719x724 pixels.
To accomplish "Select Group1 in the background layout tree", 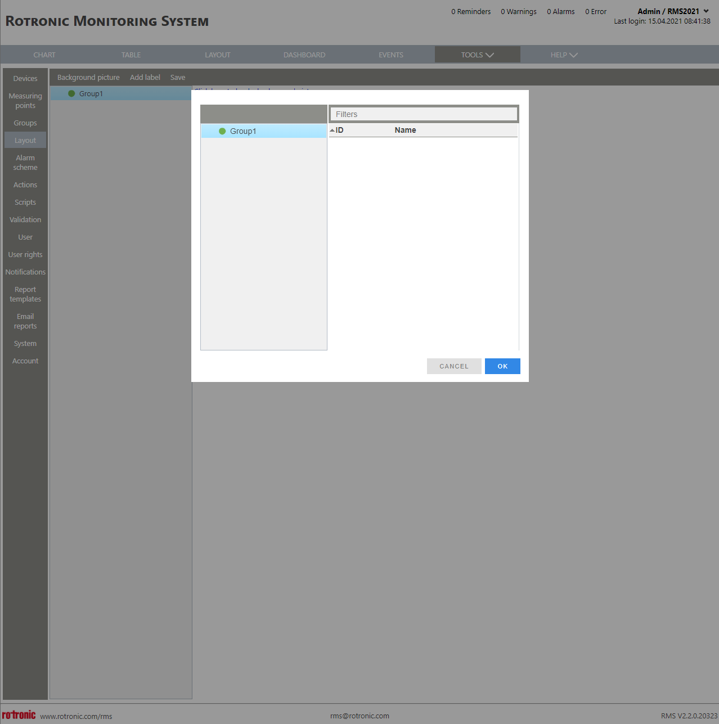I will coord(121,93).
